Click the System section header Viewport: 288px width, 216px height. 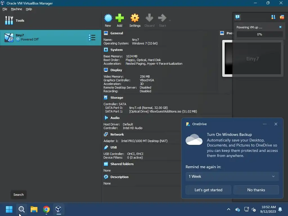(x=116, y=50)
